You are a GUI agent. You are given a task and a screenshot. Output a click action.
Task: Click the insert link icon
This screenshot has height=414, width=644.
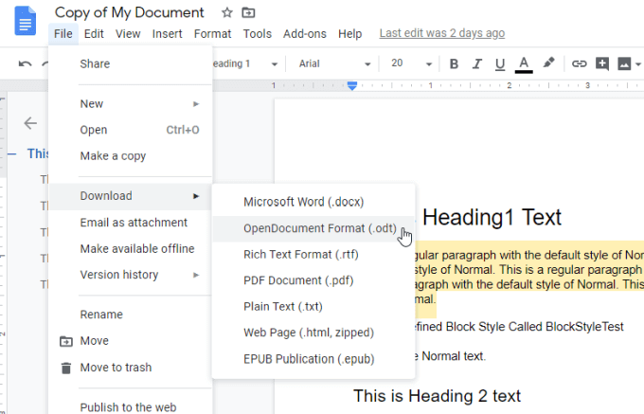tap(579, 63)
